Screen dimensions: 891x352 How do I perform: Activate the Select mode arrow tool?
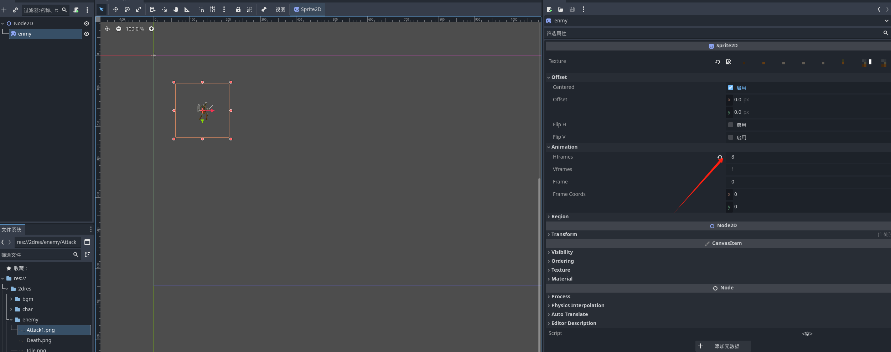click(x=102, y=9)
